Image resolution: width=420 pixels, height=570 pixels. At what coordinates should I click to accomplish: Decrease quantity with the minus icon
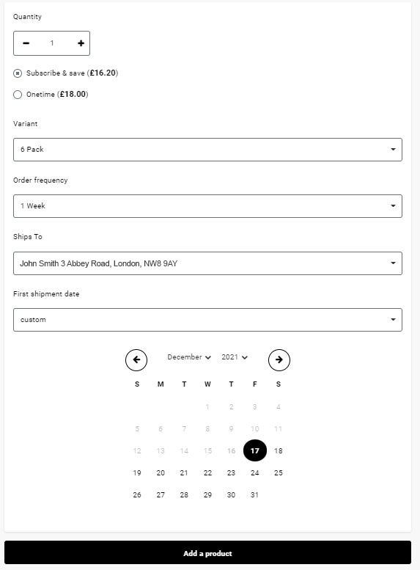pos(26,43)
